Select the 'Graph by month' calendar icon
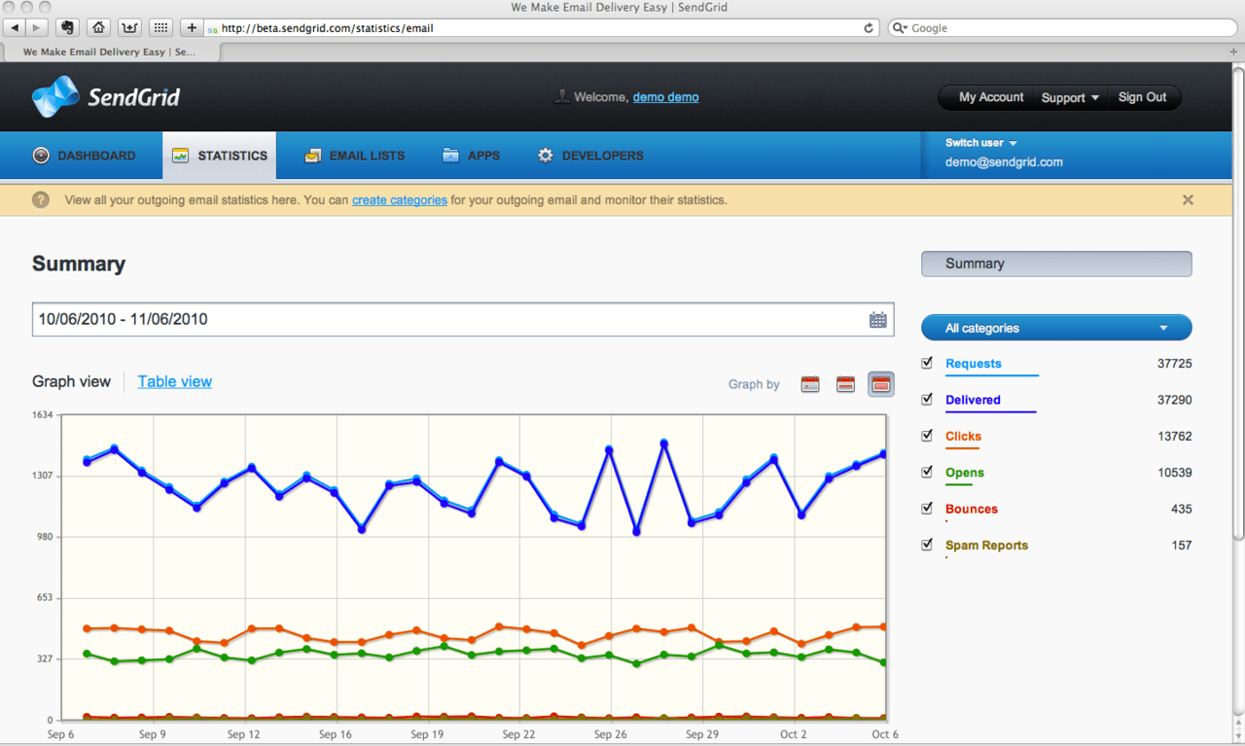 (880, 384)
